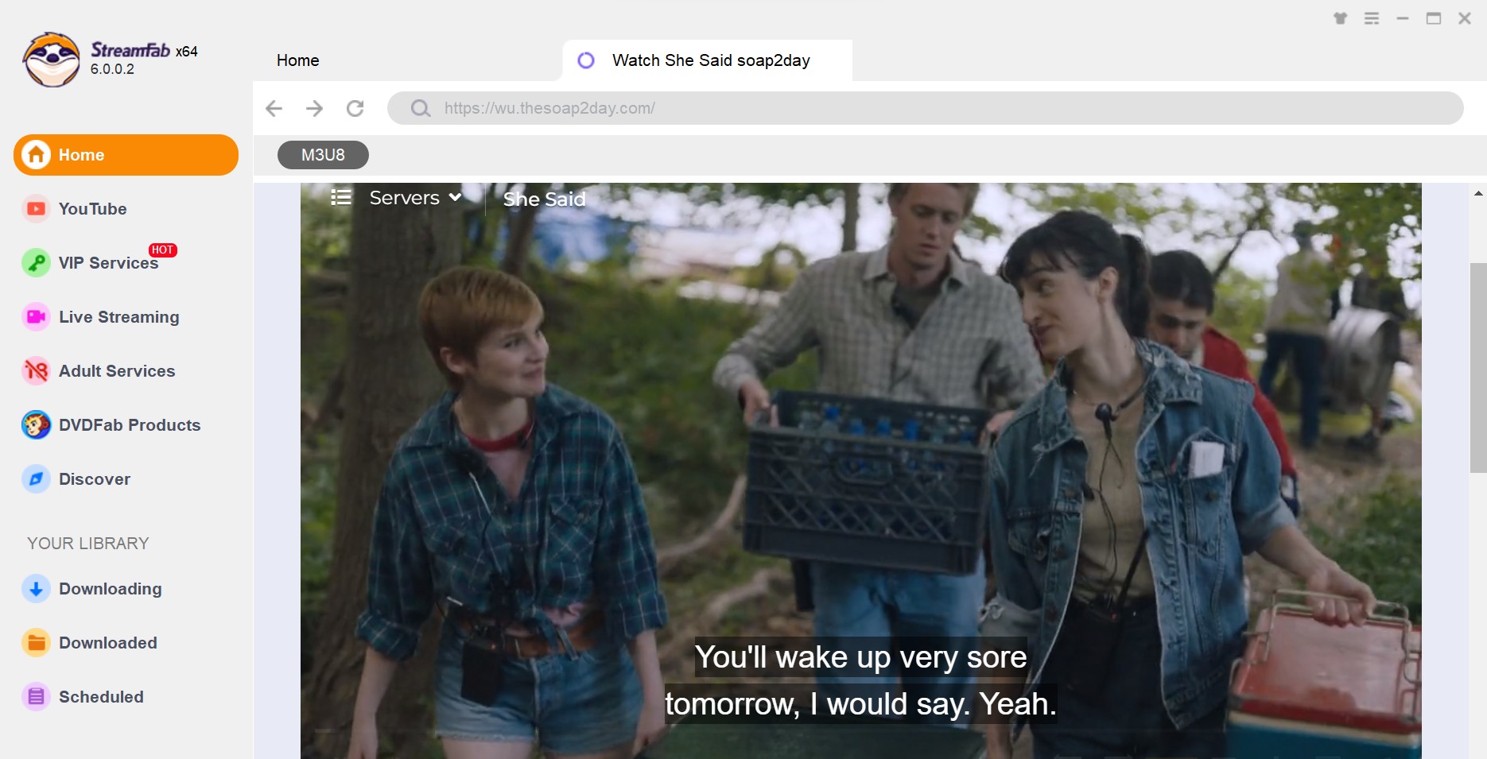This screenshot has height=759, width=1487.
Task: Click the Adult Services icon
Action: coord(36,371)
